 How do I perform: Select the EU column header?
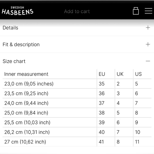102,74
